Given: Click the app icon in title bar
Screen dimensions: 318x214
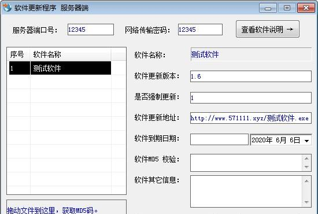Looking at the screenshot, I should (x=7, y=8).
